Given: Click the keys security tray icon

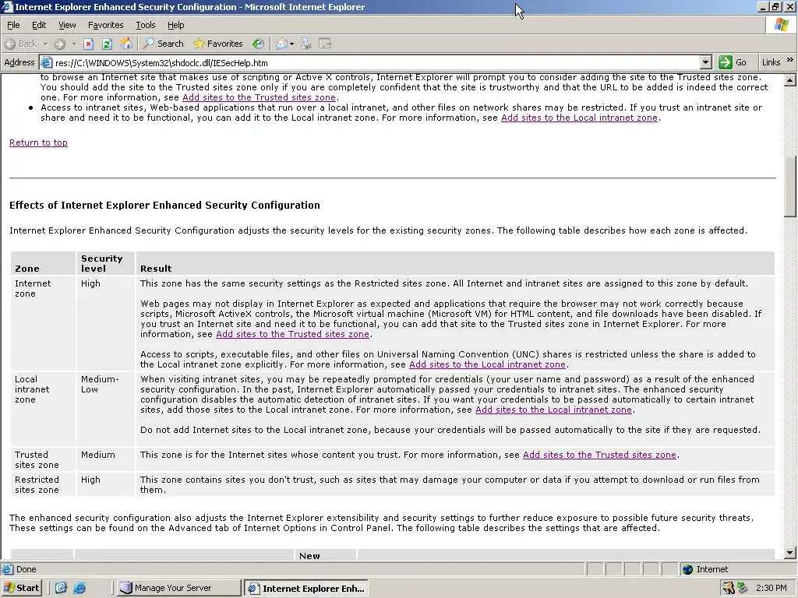Looking at the screenshot, I should pos(729,588).
